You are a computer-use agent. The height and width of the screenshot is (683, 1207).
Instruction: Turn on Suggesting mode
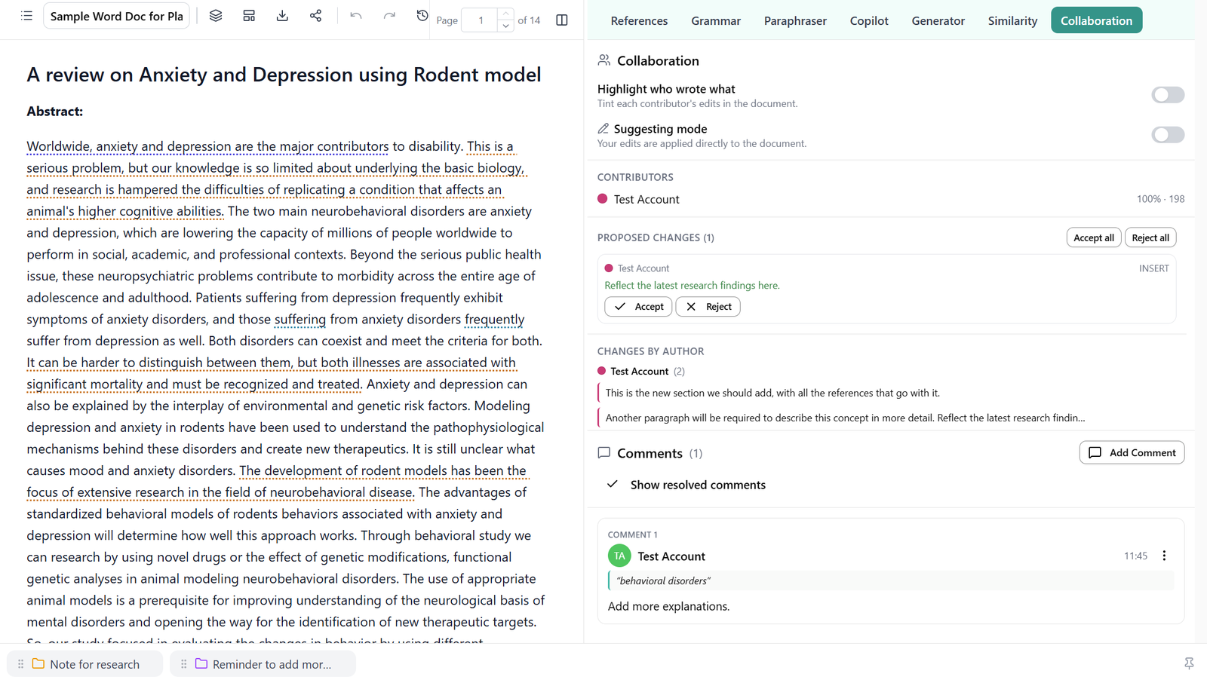point(1168,135)
